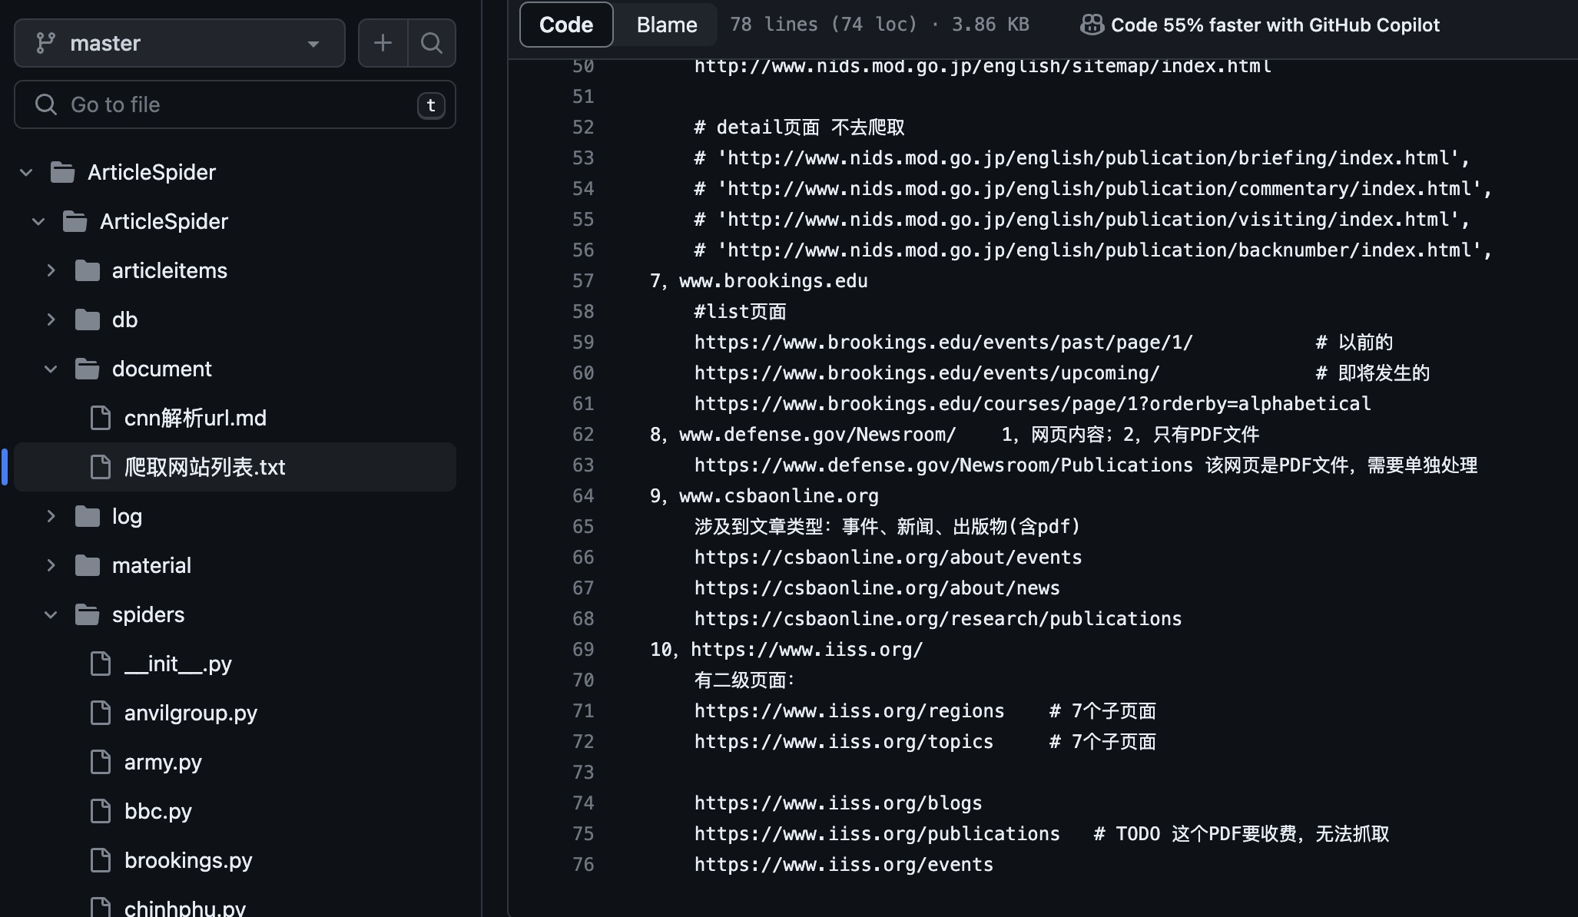The image size is (1578, 917).
Task: Click the file icon of anvilgroup.py
Action: point(100,713)
